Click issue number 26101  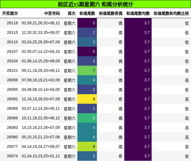coord(12,70)
